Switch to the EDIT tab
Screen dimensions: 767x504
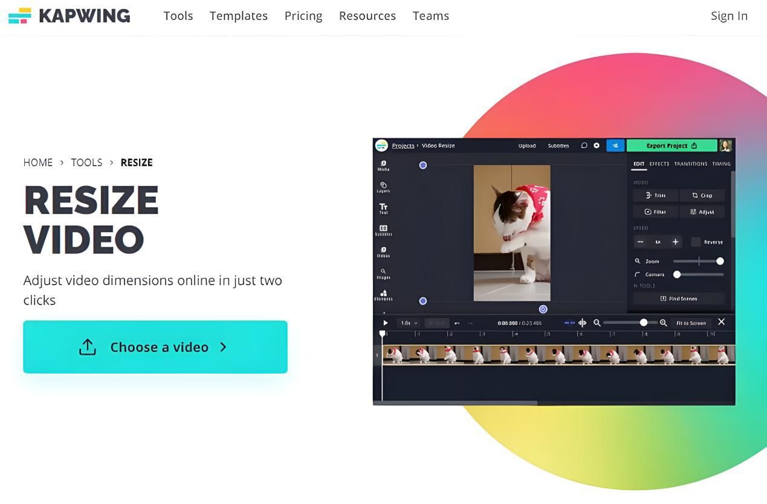click(x=639, y=164)
